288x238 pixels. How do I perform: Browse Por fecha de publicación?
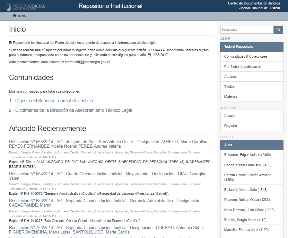click(x=242, y=67)
